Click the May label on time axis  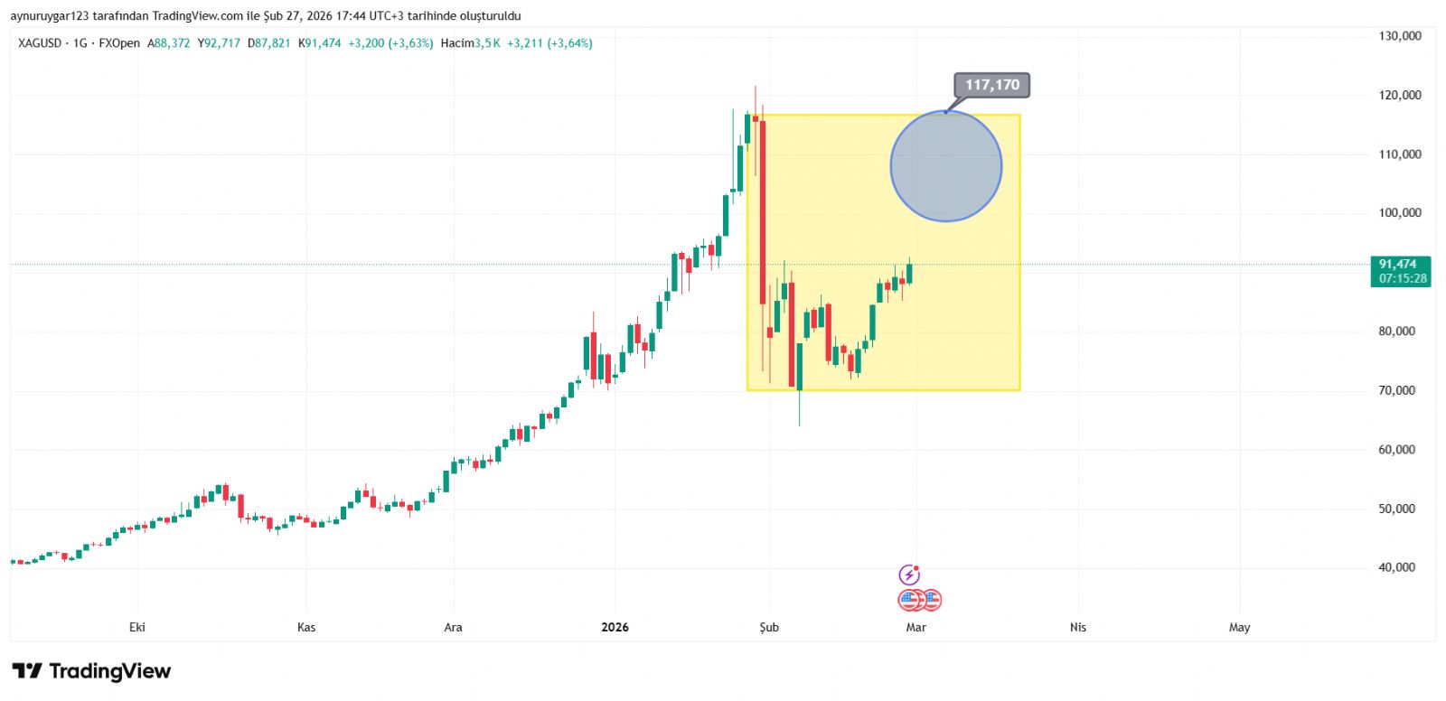[x=1239, y=628]
